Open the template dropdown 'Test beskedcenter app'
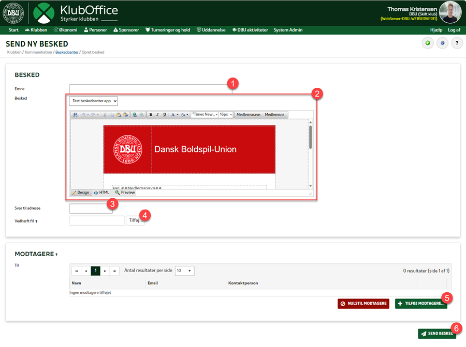The image size is (466, 347). pos(93,101)
